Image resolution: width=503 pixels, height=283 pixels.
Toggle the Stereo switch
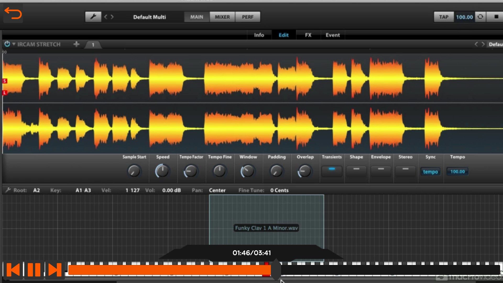click(405, 171)
